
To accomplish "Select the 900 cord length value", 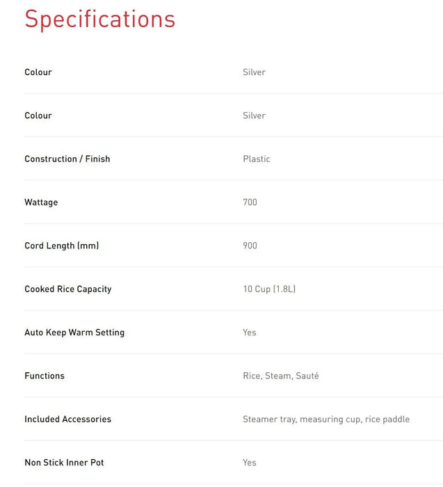I will pyautogui.click(x=250, y=246).
